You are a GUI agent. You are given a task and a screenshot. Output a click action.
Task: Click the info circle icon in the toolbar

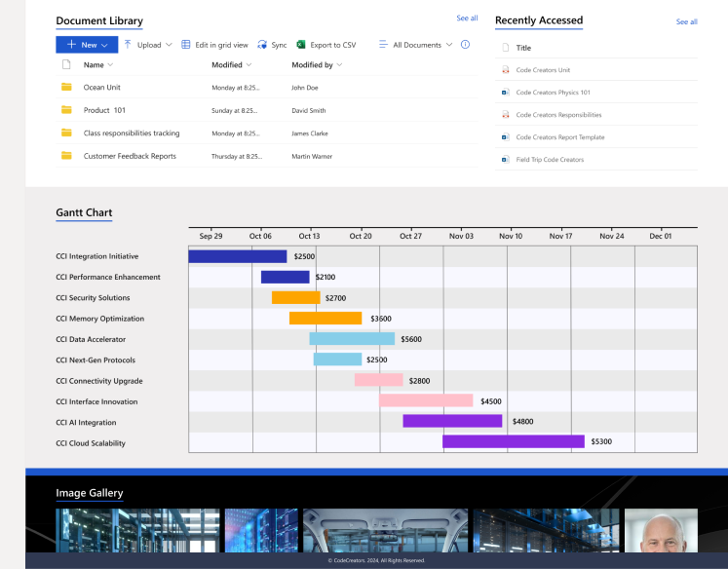click(465, 45)
